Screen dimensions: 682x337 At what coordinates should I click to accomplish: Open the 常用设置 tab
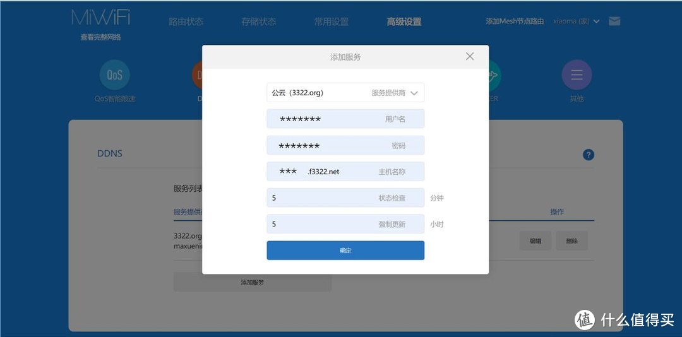pyautogui.click(x=332, y=21)
